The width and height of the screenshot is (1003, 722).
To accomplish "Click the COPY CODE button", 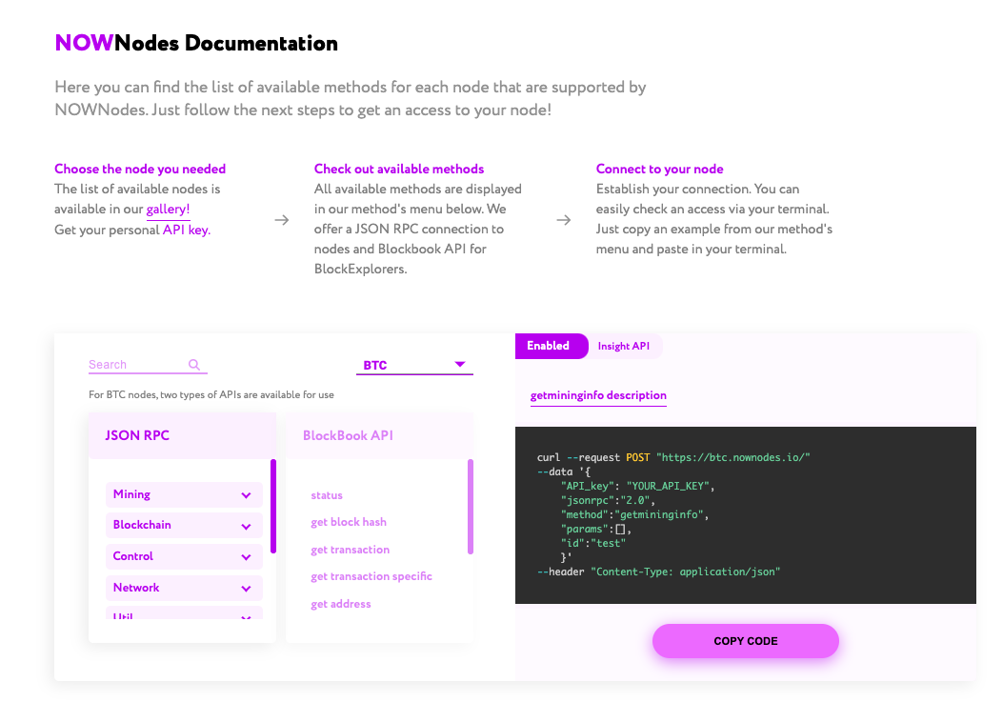I will coord(745,641).
